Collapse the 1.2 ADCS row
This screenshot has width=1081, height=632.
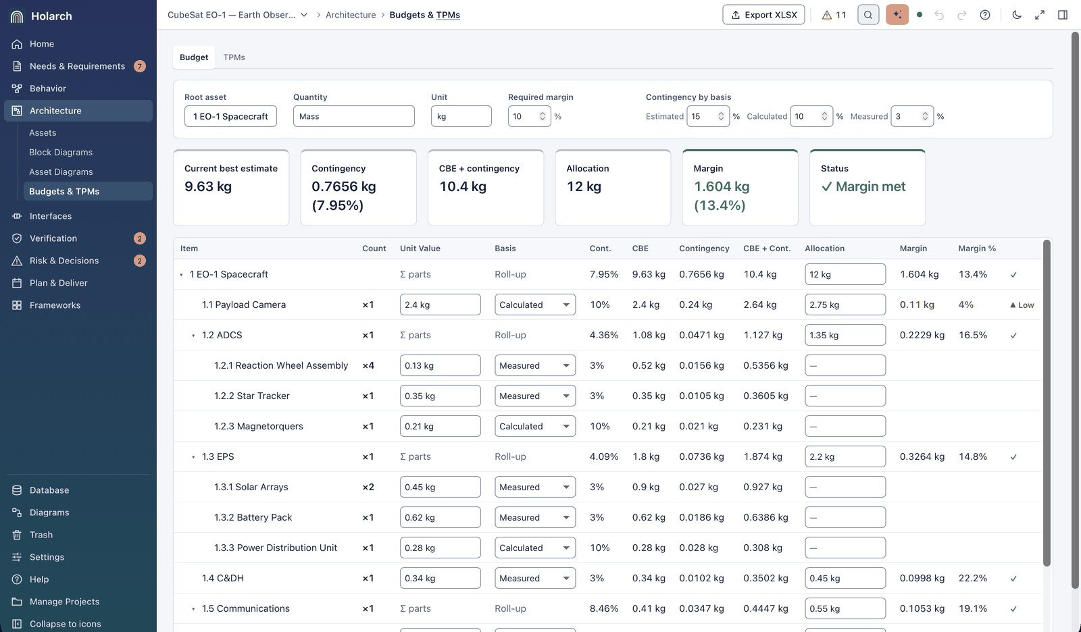[193, 336]
